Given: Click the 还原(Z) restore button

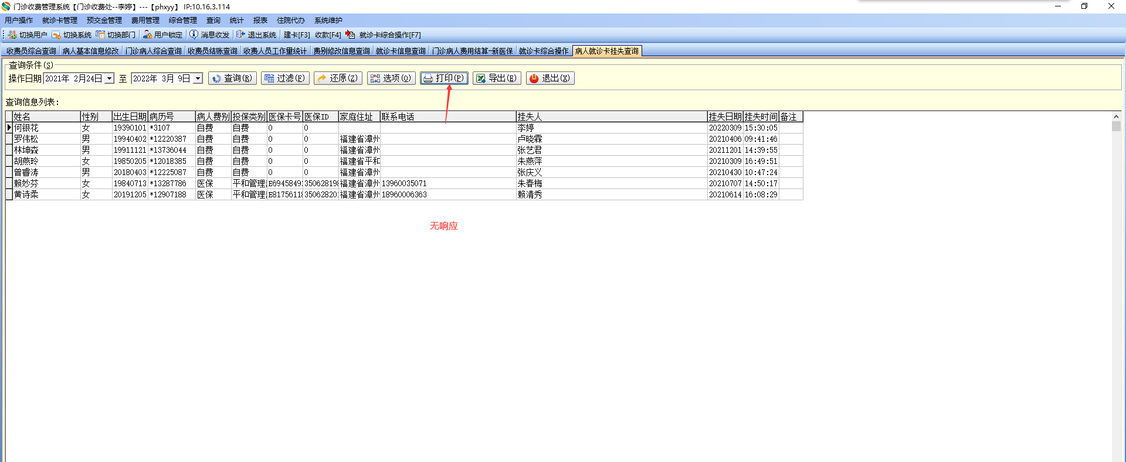Looking at the screenshot, I should [338, 78].
